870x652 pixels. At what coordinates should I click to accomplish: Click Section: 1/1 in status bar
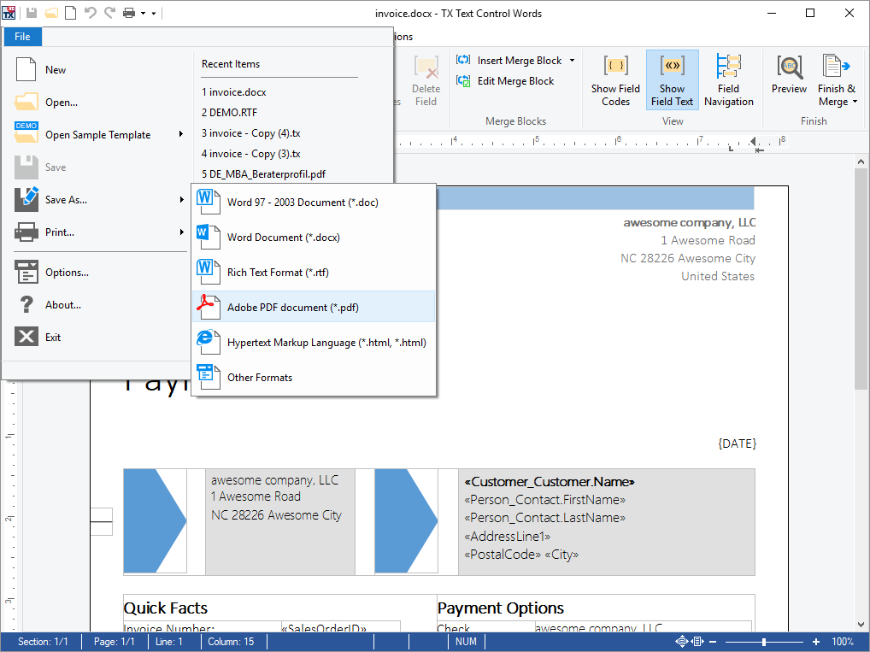[43, 642]
